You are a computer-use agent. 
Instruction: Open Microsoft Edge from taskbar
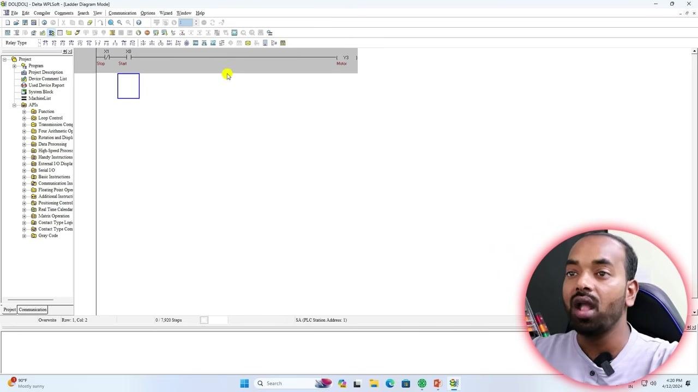click(x=390, y=383)
